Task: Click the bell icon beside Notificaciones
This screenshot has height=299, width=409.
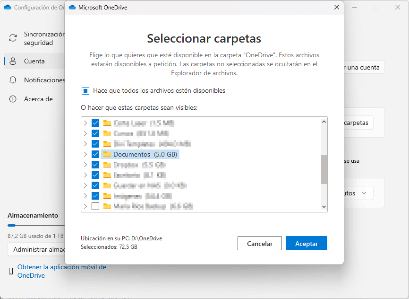Action: (x=13, y=80)
